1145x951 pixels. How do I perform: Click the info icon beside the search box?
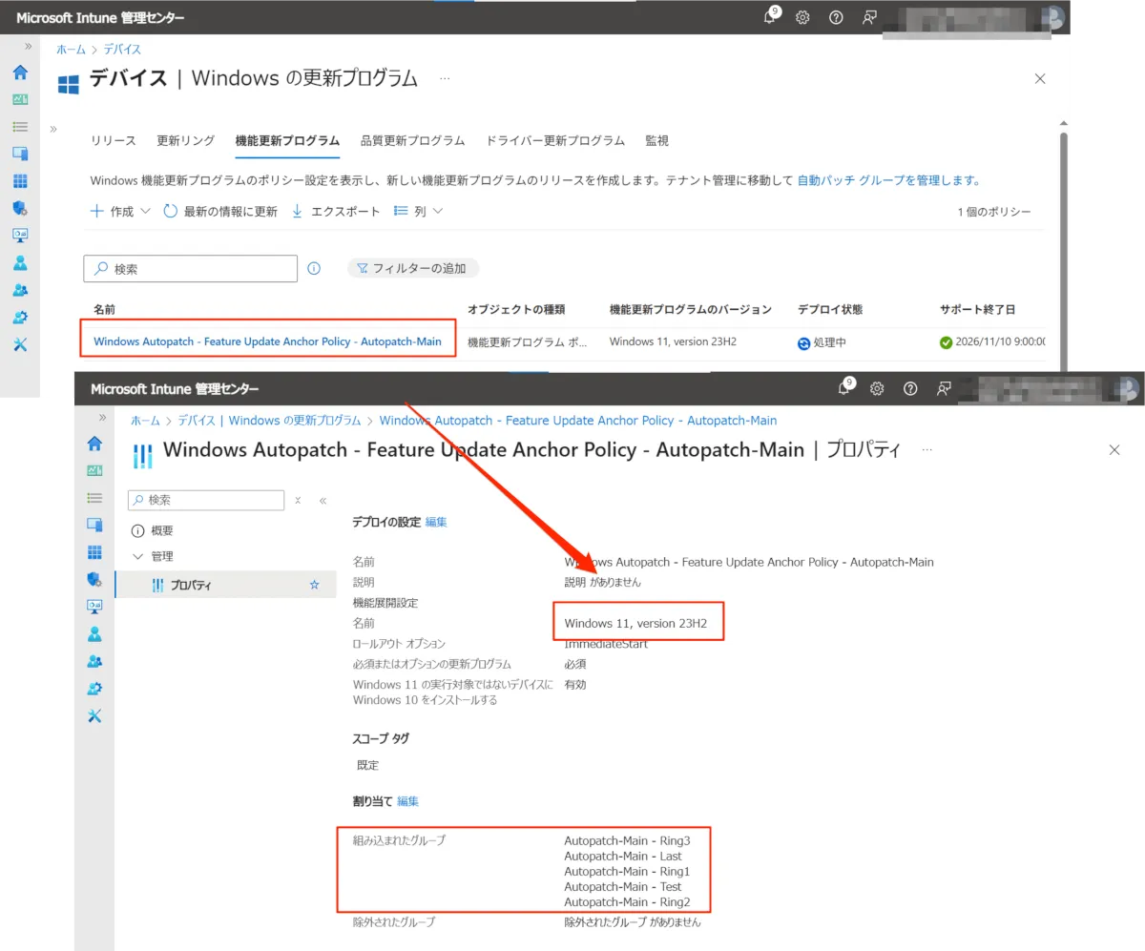tap(314, 269)
